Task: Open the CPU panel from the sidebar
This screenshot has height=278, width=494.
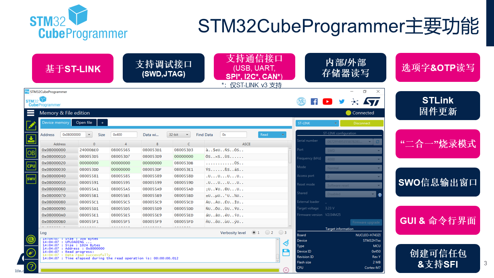Action: click(31, 165)
